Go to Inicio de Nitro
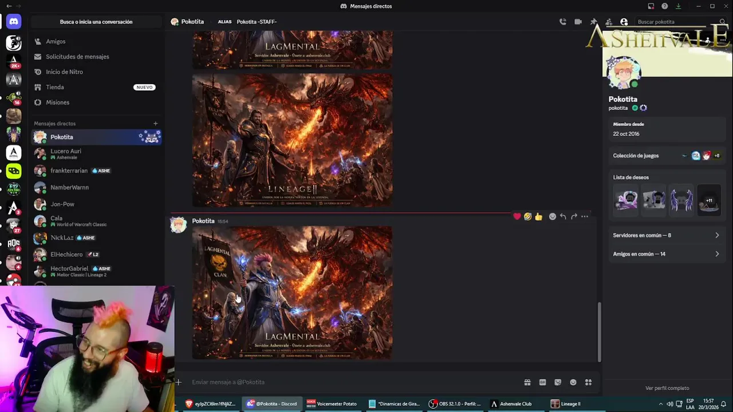This screenshot has height=412, width=733. 96,72
